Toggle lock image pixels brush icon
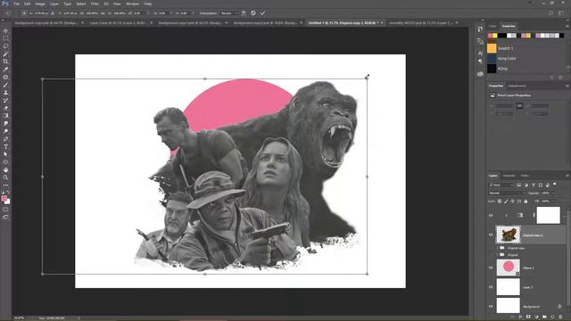 (506, 202)
